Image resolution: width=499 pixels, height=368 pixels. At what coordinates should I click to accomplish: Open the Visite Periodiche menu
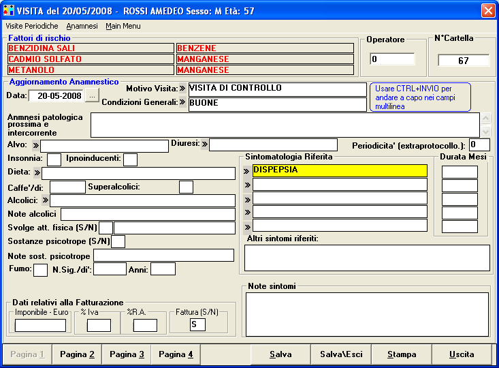[32, 26]
